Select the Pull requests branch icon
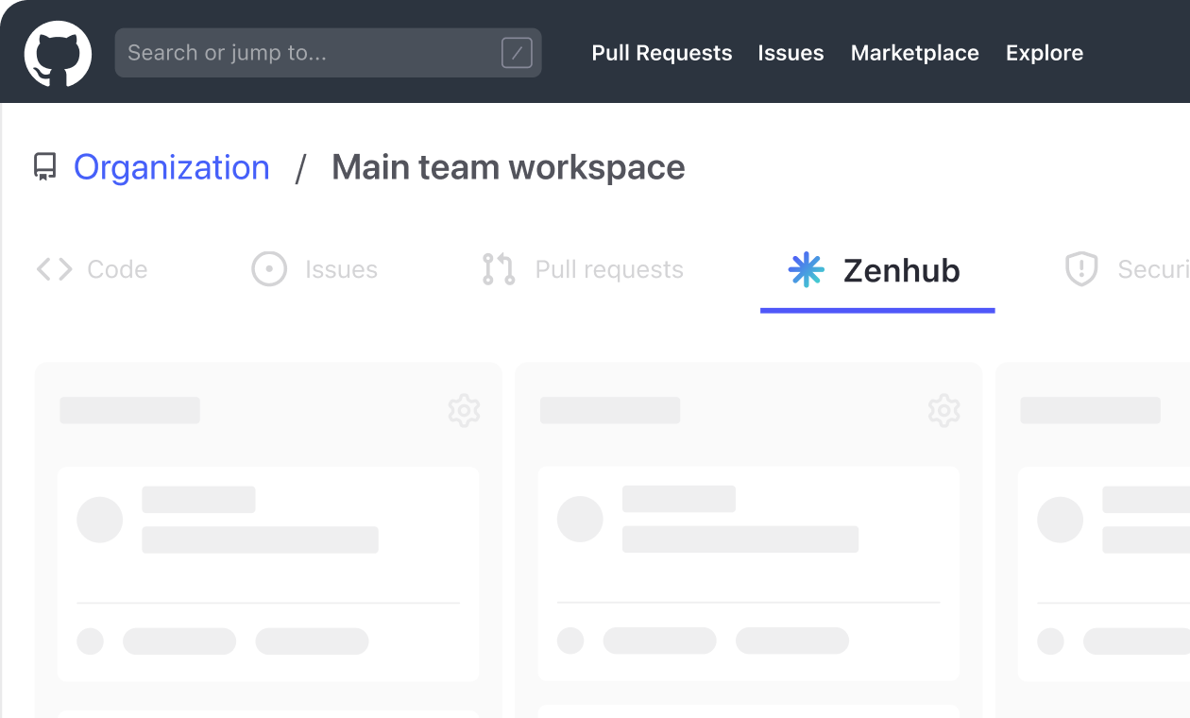1190x718 pixels. [498, 269]
